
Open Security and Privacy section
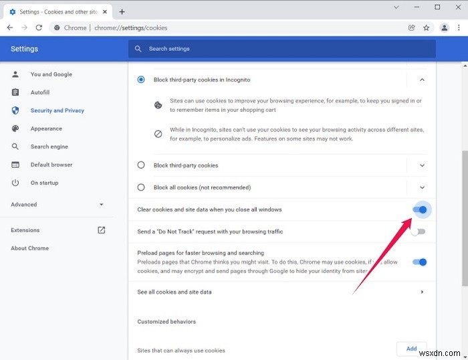(x=57, y=110)
